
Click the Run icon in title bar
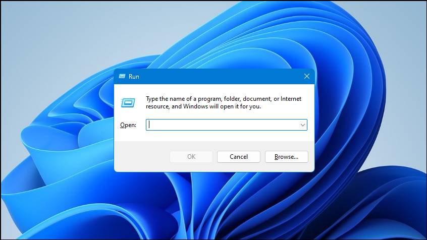click(x=122, y=77)
